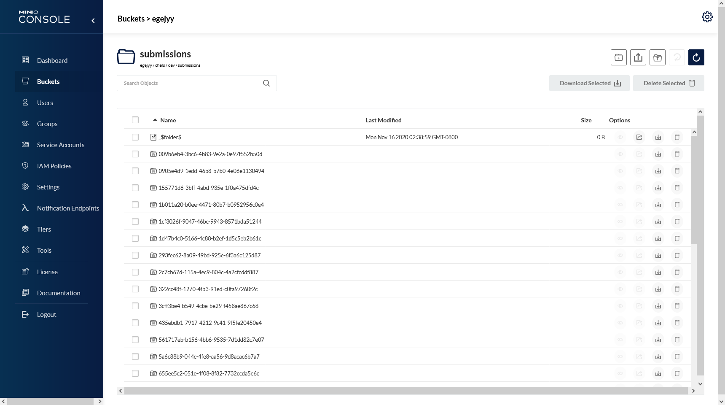Navigate to Buckets breadcrumb link

[131, 19]
